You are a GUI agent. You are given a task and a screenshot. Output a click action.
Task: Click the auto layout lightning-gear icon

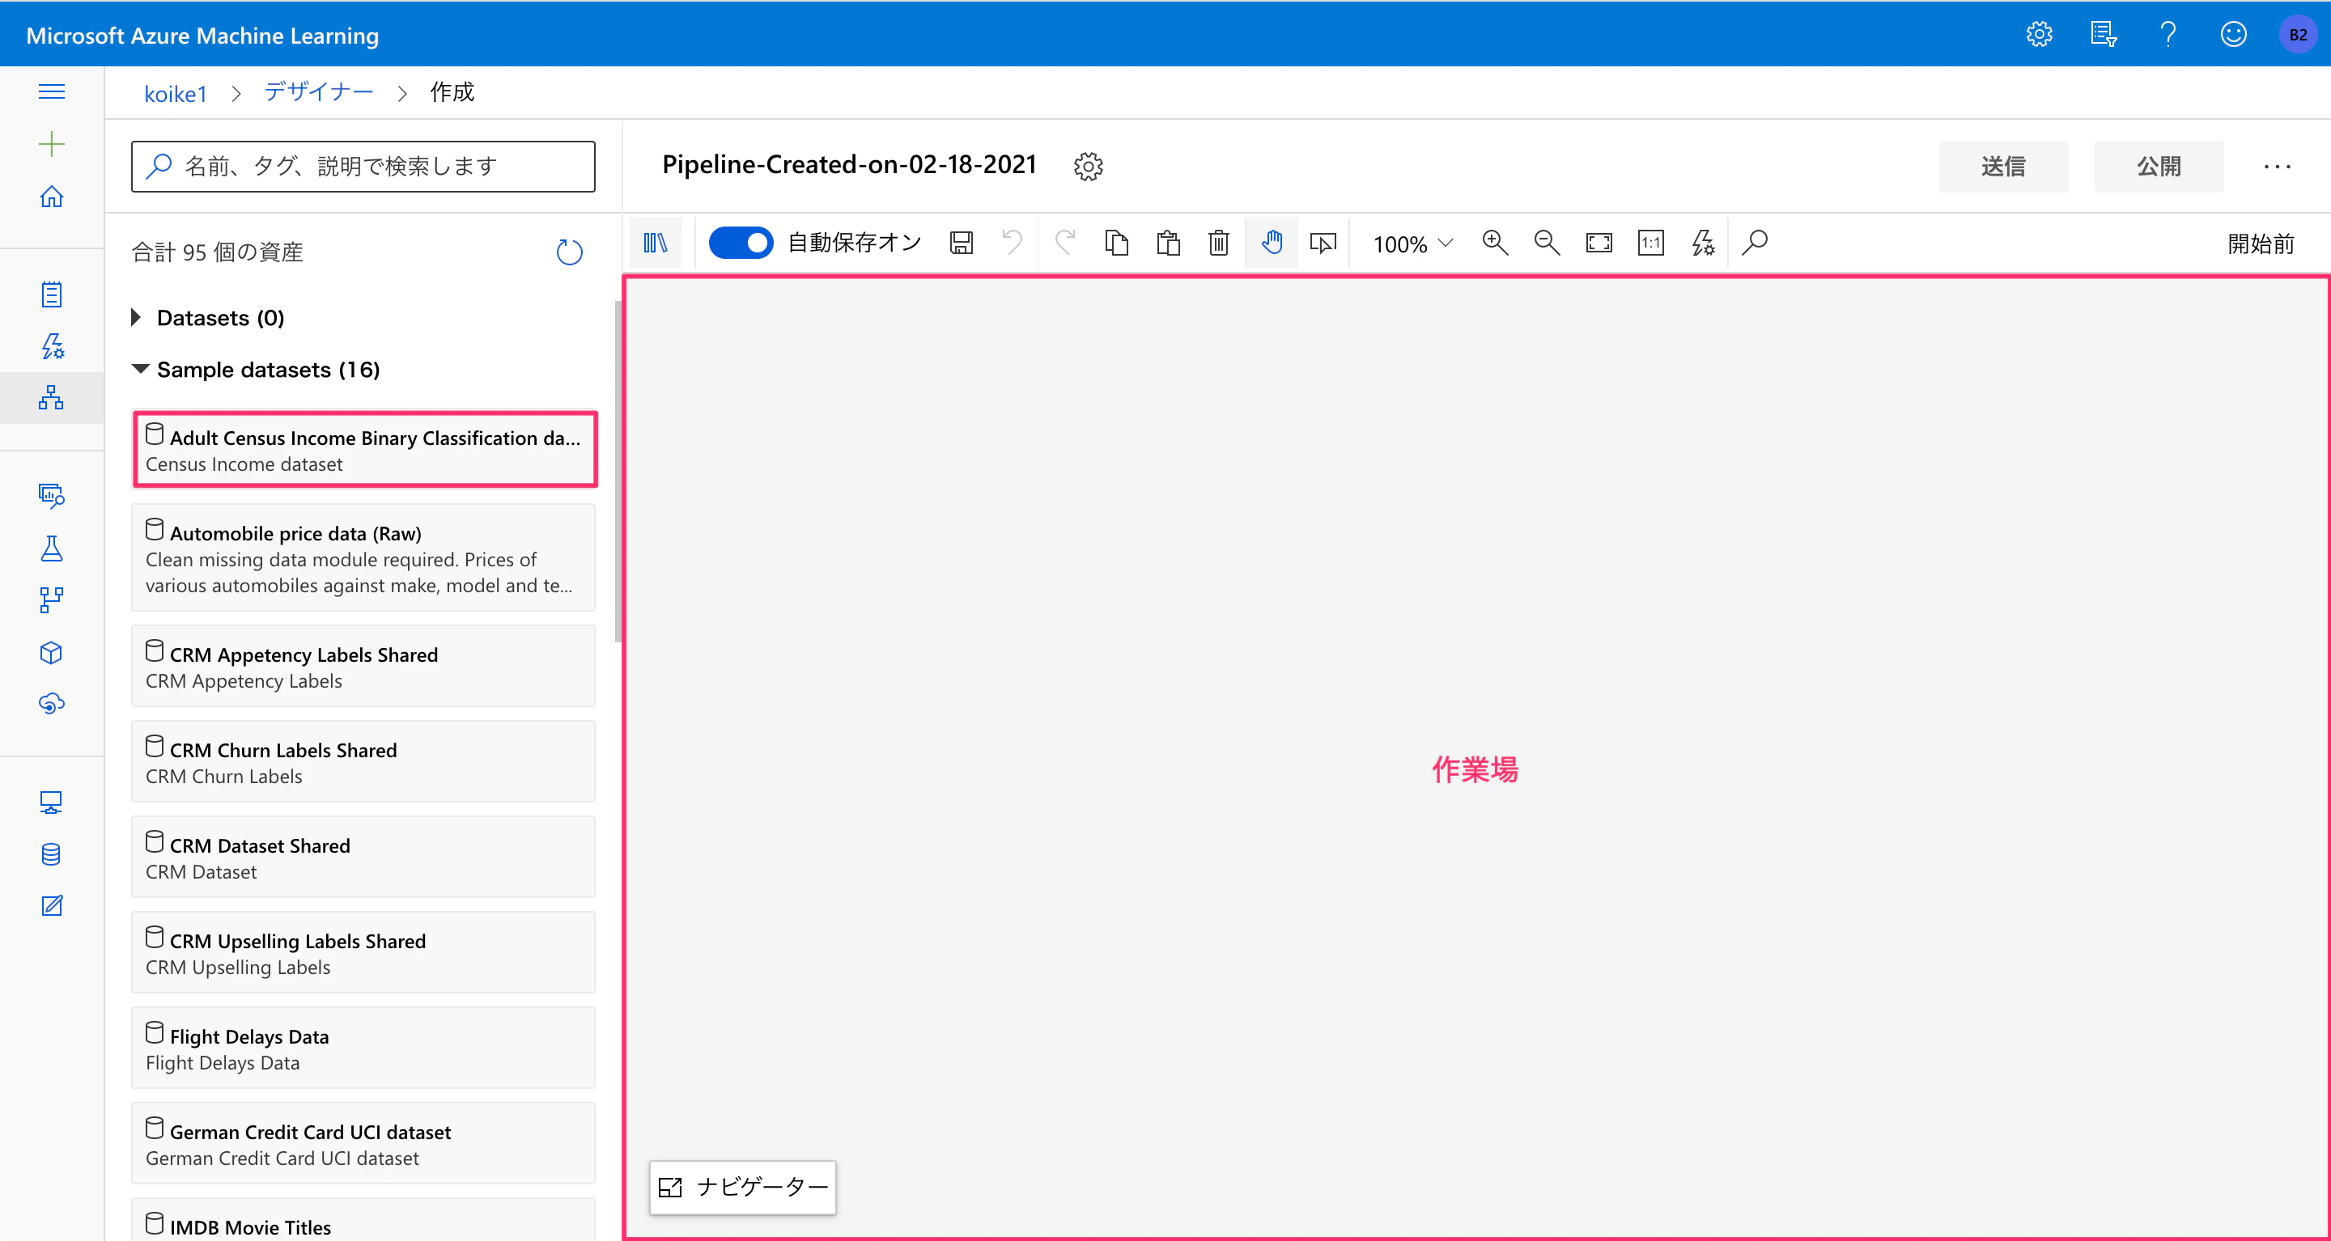[1703, 243]
